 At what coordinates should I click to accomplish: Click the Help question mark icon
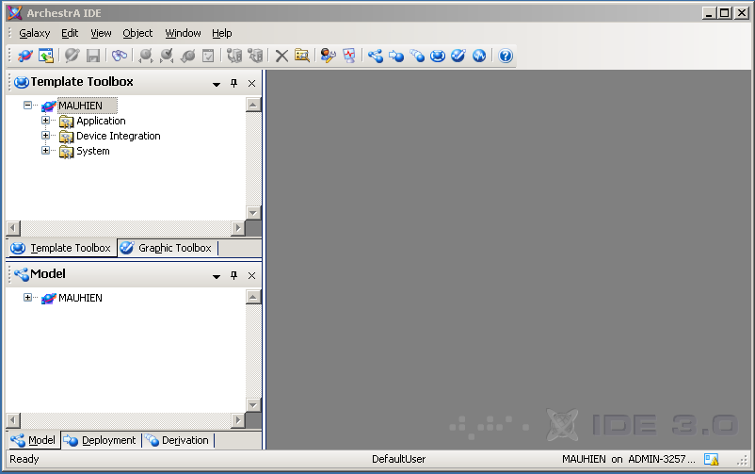506,56
